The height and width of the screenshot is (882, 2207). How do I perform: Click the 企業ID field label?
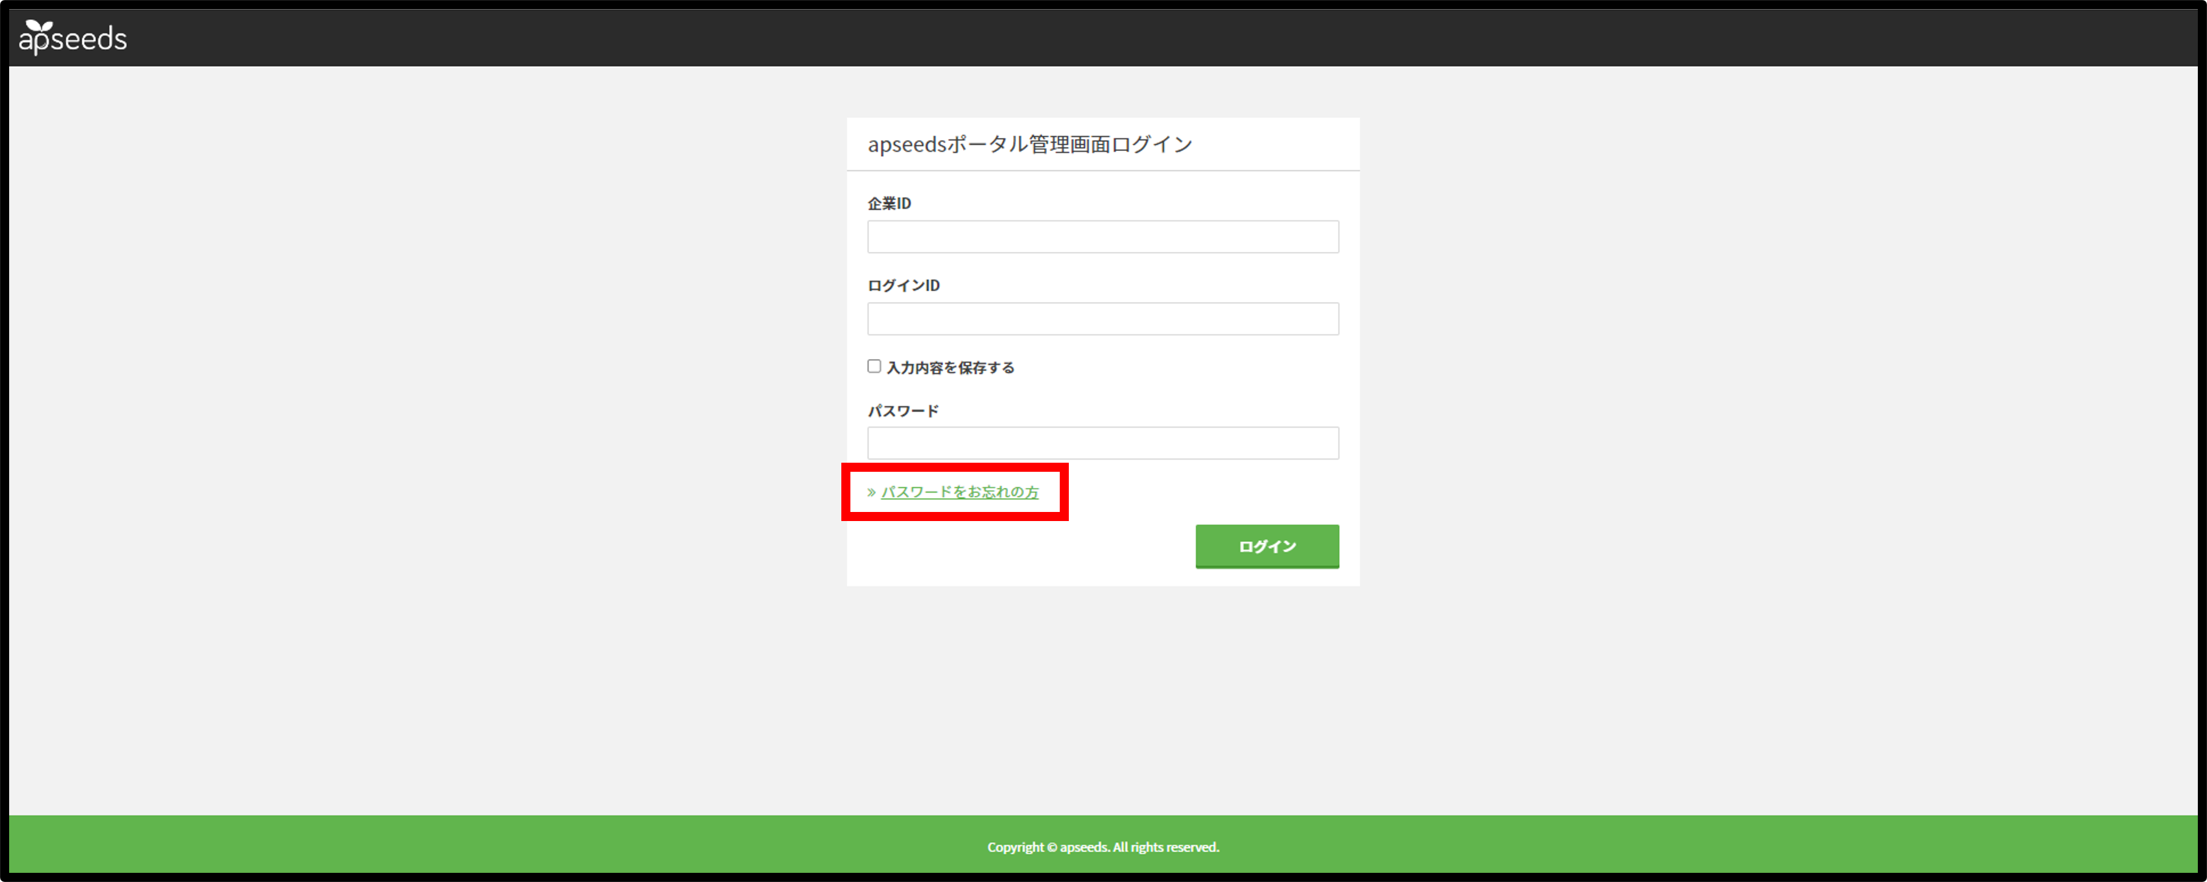[x=889, y=203]
